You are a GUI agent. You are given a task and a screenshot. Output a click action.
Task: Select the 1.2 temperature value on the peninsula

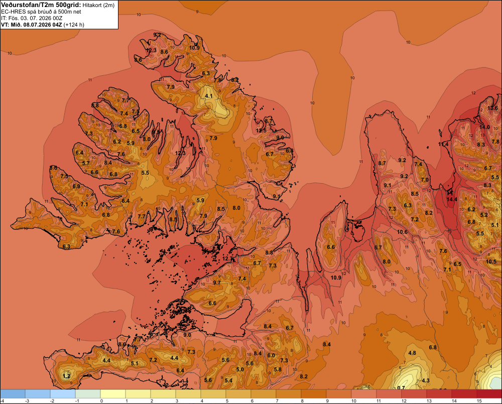pyautogui.click(x=66, y=376)
